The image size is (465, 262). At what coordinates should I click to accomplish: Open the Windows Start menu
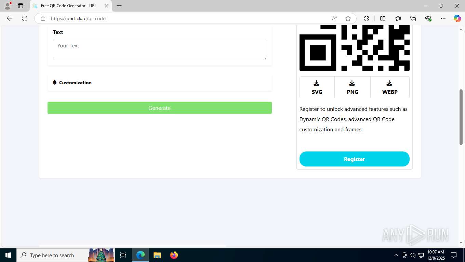point(8,255)
